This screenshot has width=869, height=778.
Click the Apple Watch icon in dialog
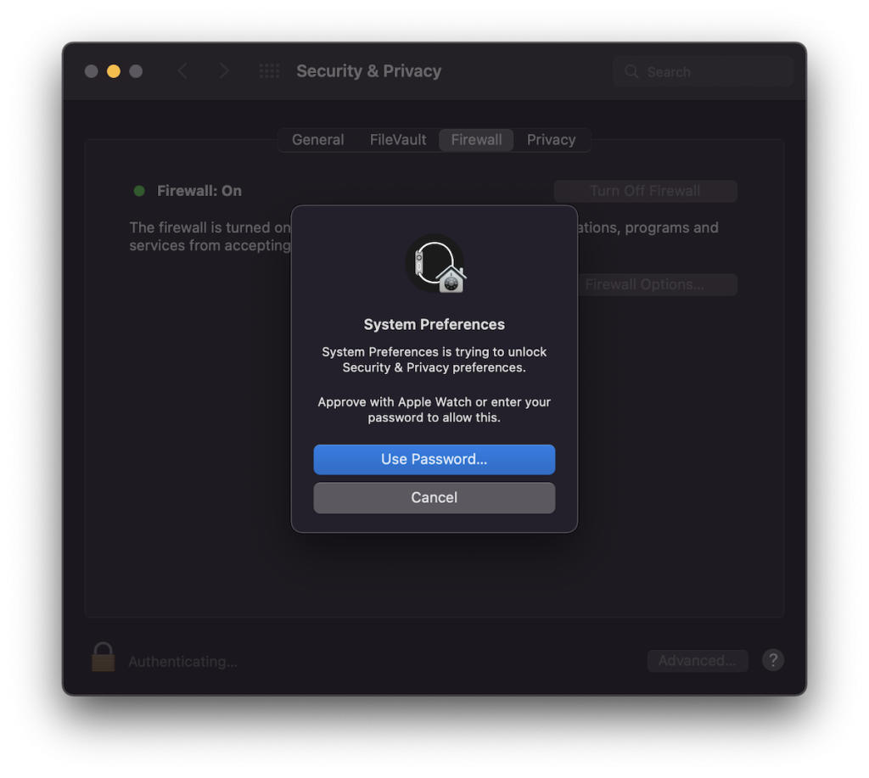coord(434,264)
